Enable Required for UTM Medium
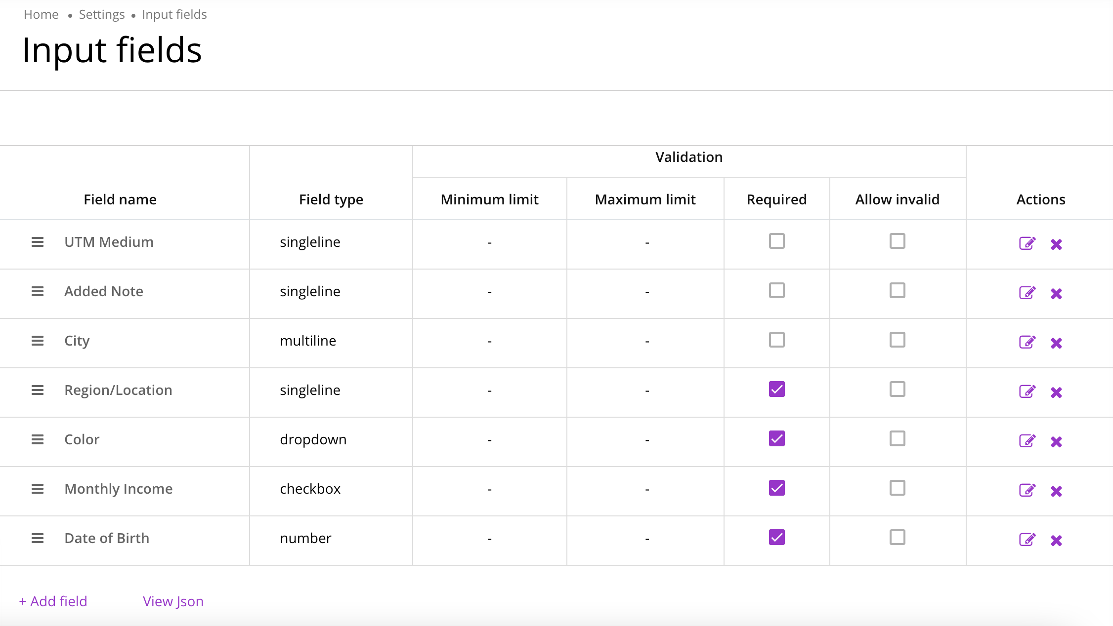 pos(776,241)
